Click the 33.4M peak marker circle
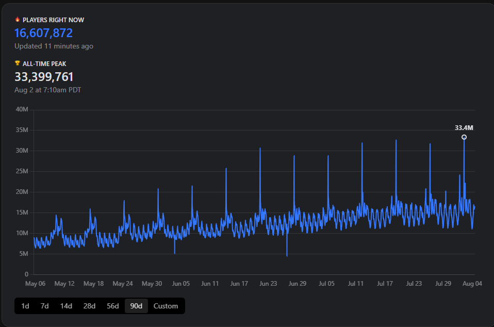The width and height of the screenshot is (494, 327). pos(464,137)
